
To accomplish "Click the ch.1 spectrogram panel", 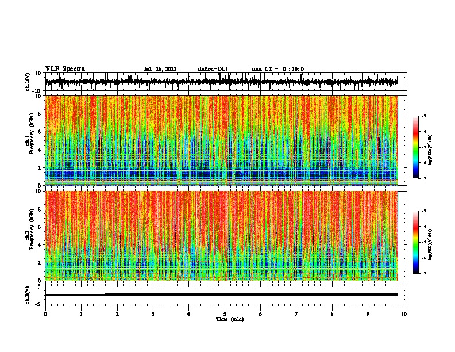I will pos(221,140).
